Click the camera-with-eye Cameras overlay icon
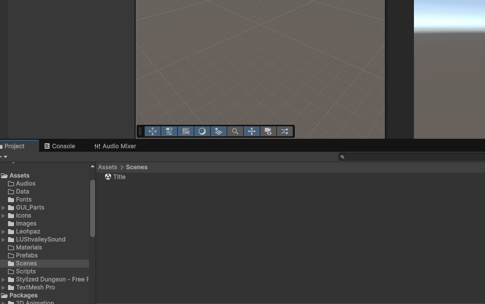The image size is (485, 304). click(x=268, y=131)
